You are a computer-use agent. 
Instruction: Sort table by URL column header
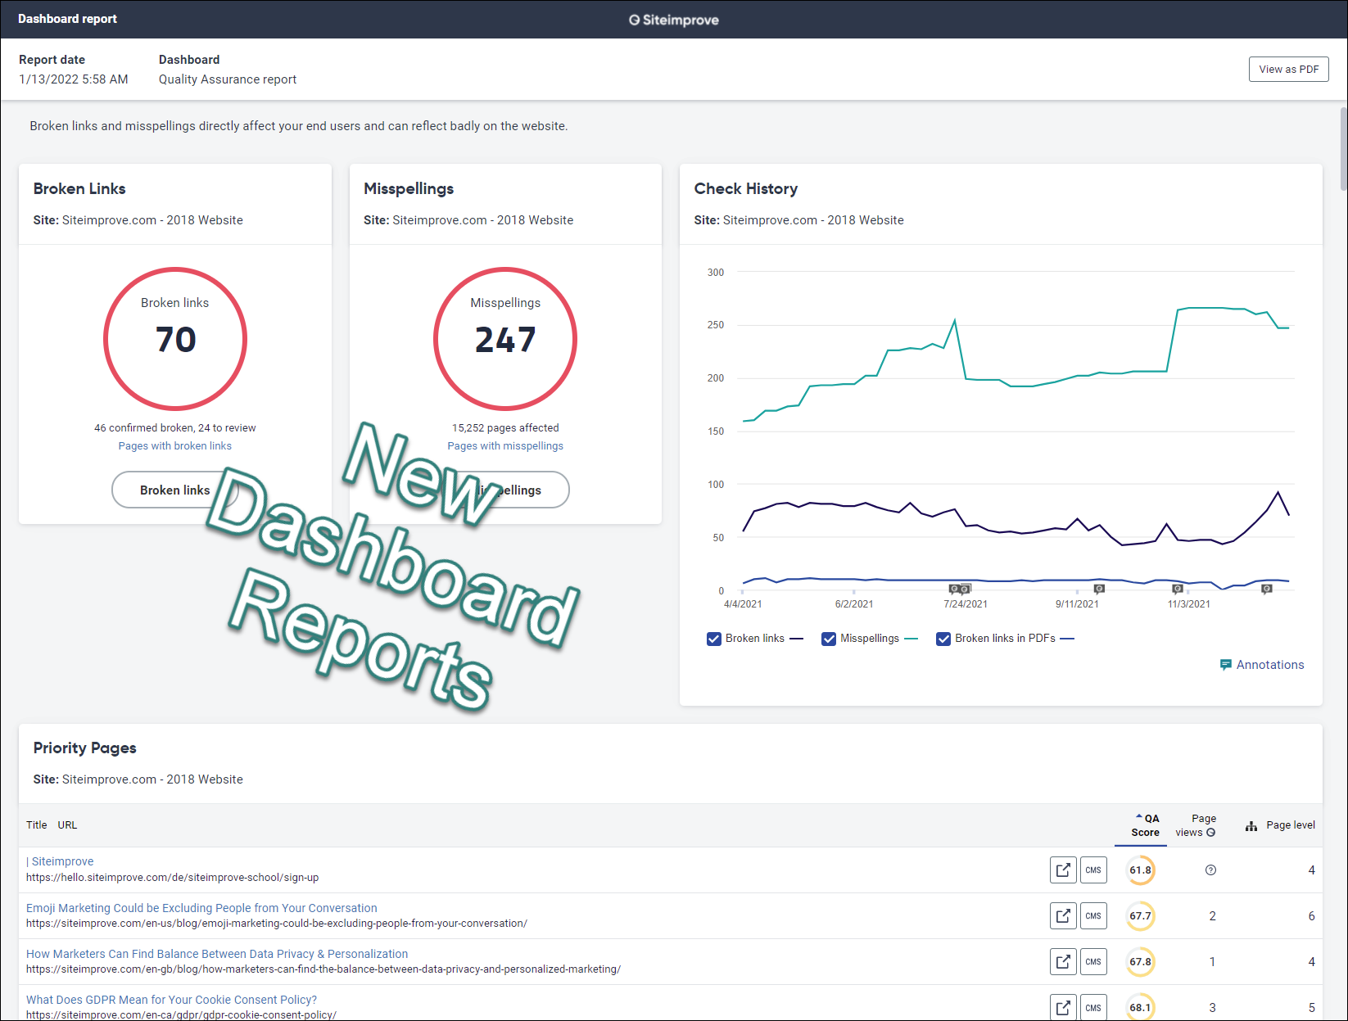click(67, 825)
